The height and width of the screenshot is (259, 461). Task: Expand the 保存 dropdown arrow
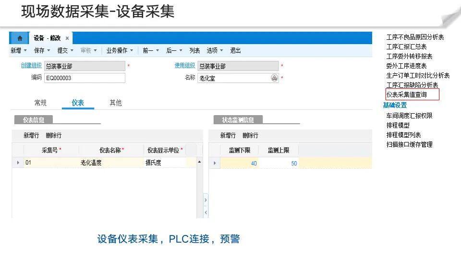49,50
